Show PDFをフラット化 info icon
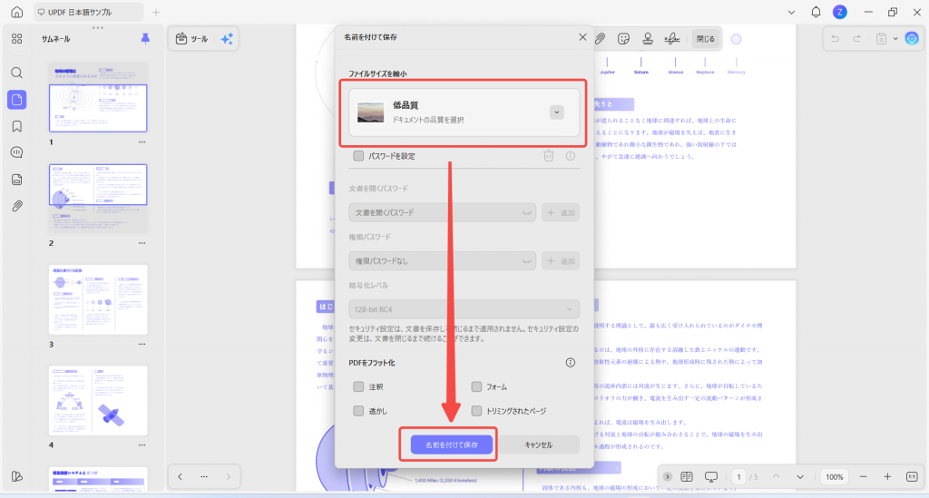Viewport: 929px width, 498px height. click(x=571, y=363)
